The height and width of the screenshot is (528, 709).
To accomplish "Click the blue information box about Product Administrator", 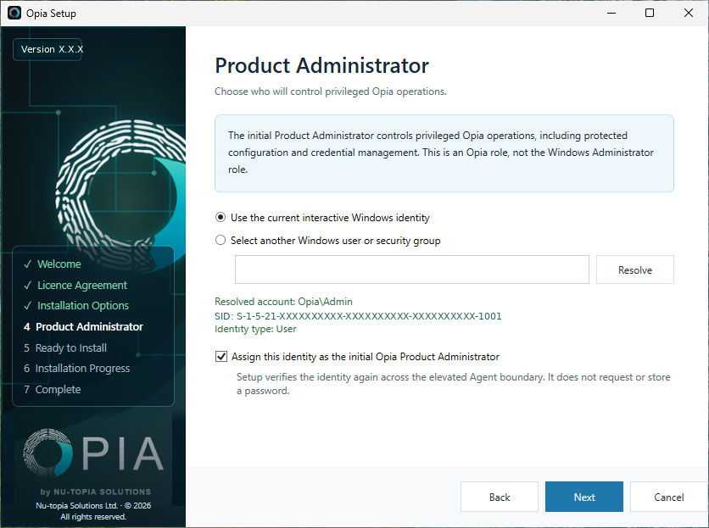I will [x=444, y=153].
